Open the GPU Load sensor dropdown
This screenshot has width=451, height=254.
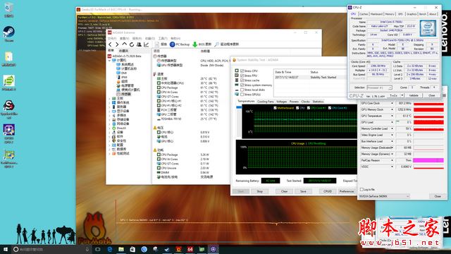tap(392, 122)
